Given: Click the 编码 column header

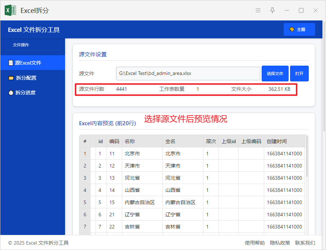Looking at the screenshot, I should point(114,141).
